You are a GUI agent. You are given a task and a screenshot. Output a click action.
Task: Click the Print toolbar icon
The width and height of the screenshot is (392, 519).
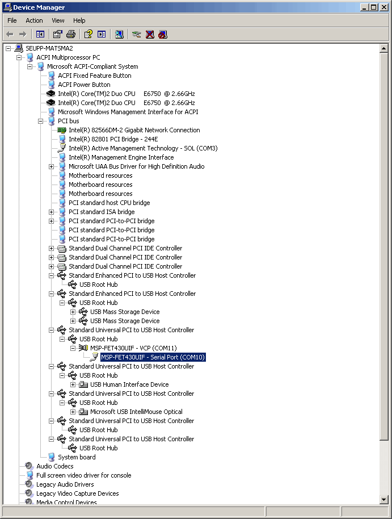(71, 34)
